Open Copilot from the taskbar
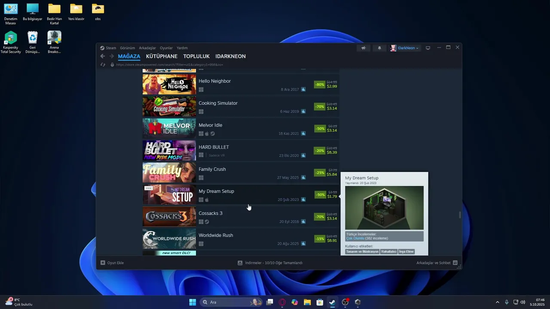This screenshot has height=309, width=550. coord(295,302)
